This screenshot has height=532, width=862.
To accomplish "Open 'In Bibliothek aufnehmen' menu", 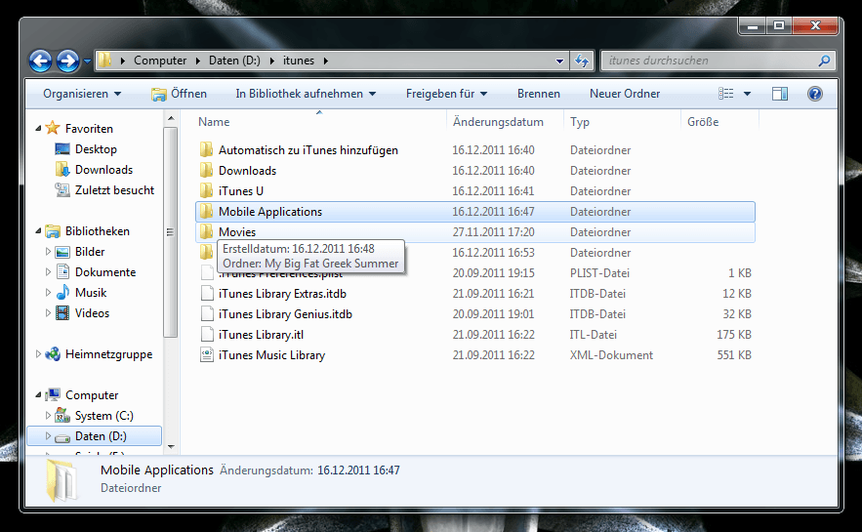I will coord(306,94).
